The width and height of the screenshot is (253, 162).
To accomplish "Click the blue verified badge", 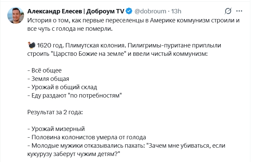I will (129, 11).
